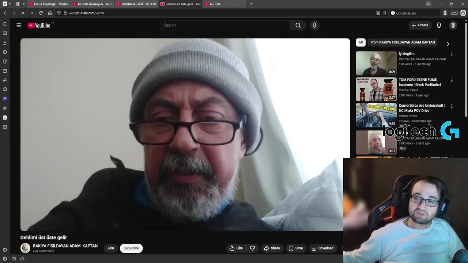
Task: Click the YouTube Search box
Action: click(225, 25)
